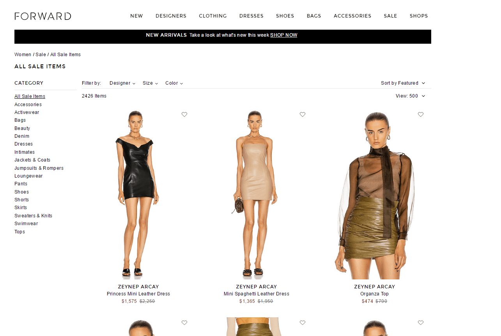Select the Pants category
The image size is (501, 336).
[21, 184]
